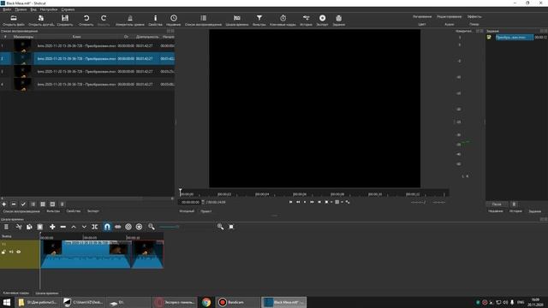Viewport: 548px width, 308px height.
Task: Open the Правка menu
Action: click(x=21, y=9)
